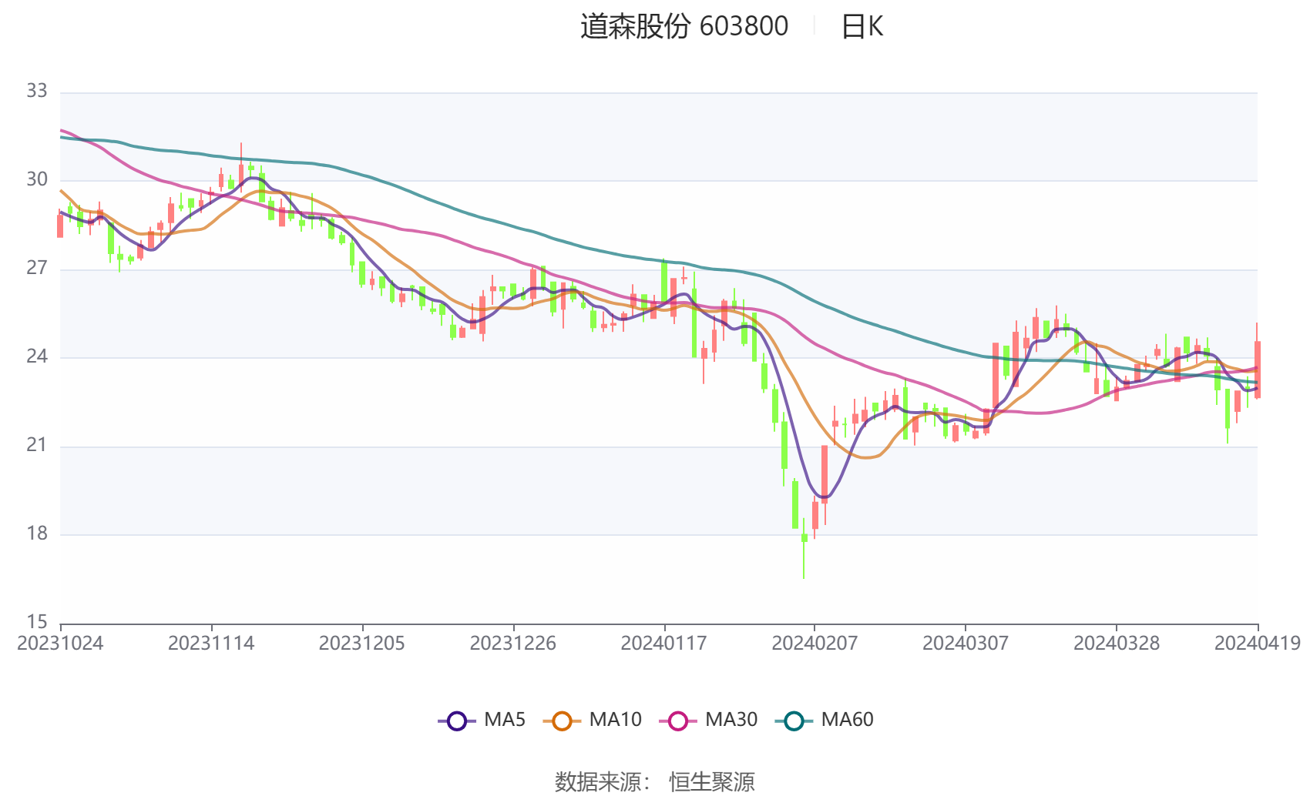
Task: Click the x-axis date 20240307
Action: click(966, 644)
